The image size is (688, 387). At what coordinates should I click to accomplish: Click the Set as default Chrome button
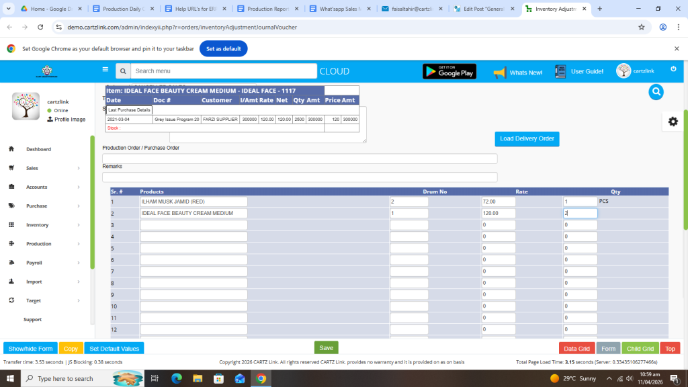click(x=223, y=49)
